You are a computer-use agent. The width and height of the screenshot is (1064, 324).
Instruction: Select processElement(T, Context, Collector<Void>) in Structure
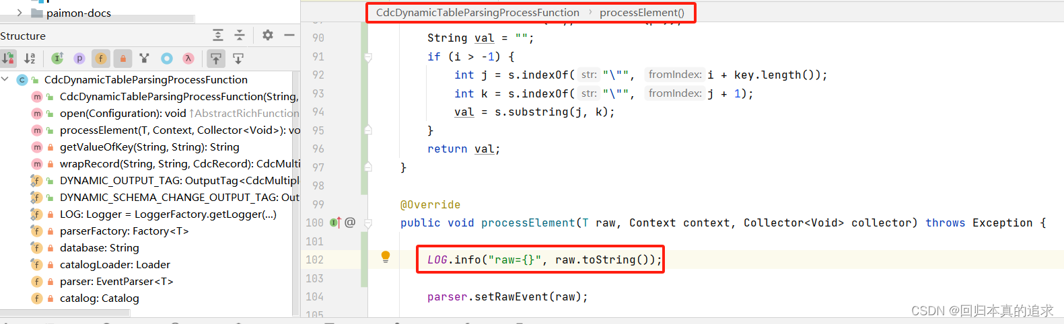pyautogui.click(x=180, y=130)
